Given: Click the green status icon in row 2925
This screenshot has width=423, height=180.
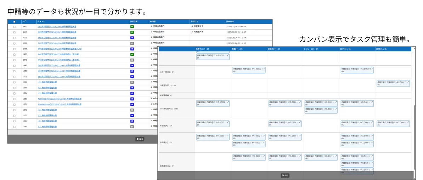Looking at the screenshot, I should [x=132, y=55].
